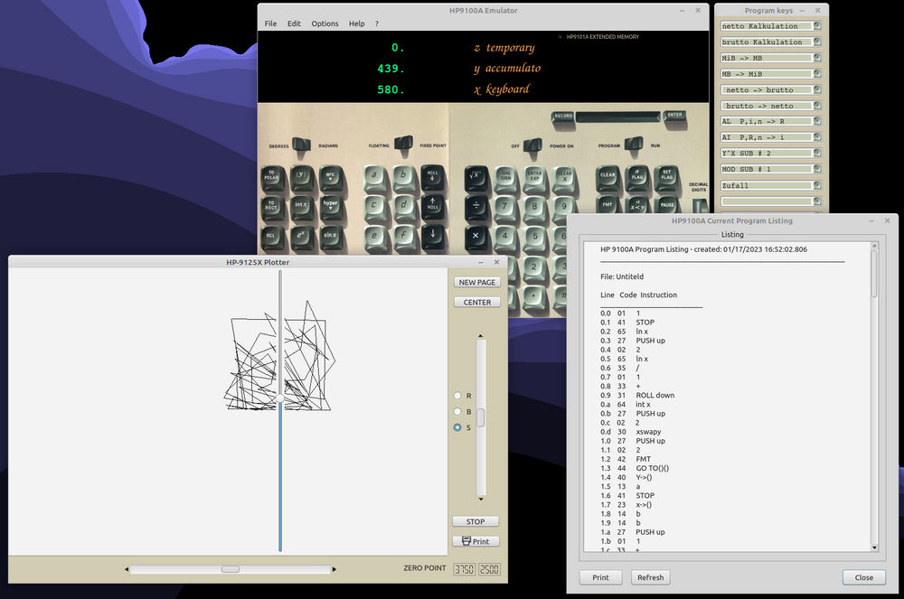
Task: Click plotter vertical scrollbar up arrow
Action: [x=481, y=336]
